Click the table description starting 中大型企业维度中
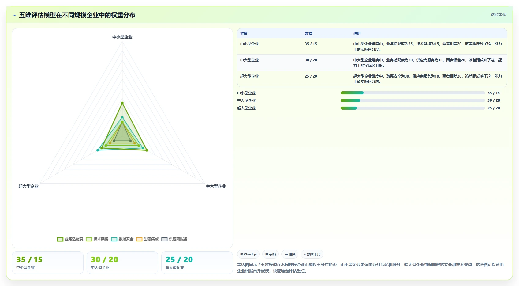519x286 pixels. click(428, 63)
